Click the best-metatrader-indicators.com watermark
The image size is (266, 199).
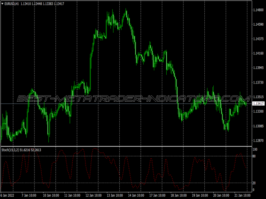pyautogui.click(x=133, y=98)
